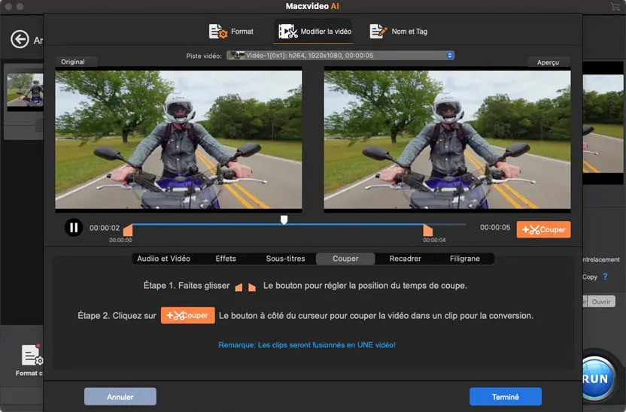Click the orange Couper scissors button by the timeline
The width and height of the screenshot is (626, 412).
[x=543, y=229]
